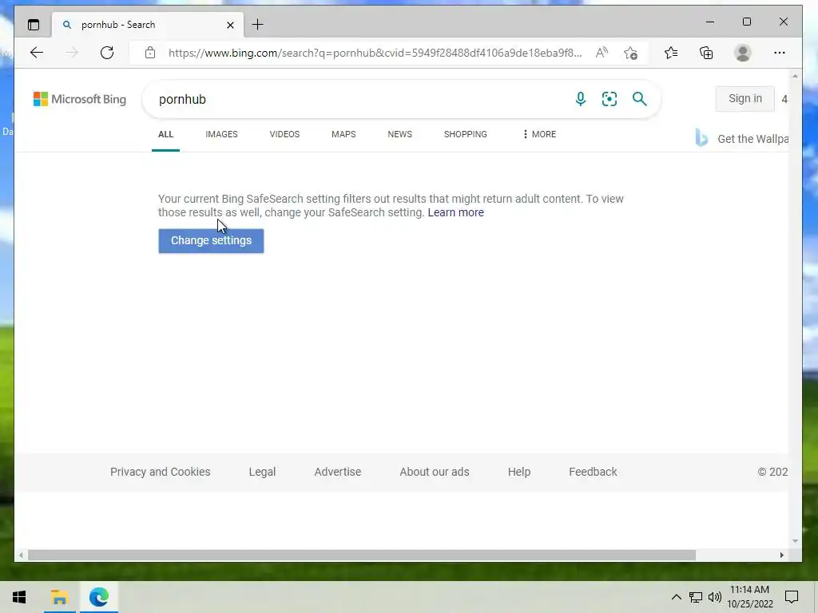Open About our ads link
Viewport: 818px width, 613px height.
[x=434, y=472]
